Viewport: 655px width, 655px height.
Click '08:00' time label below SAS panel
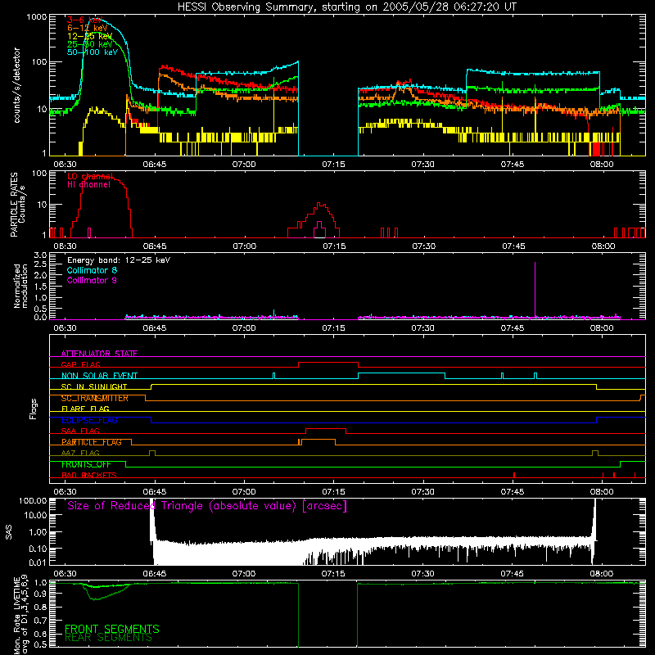pyautogui.click(x=602, y=574)
